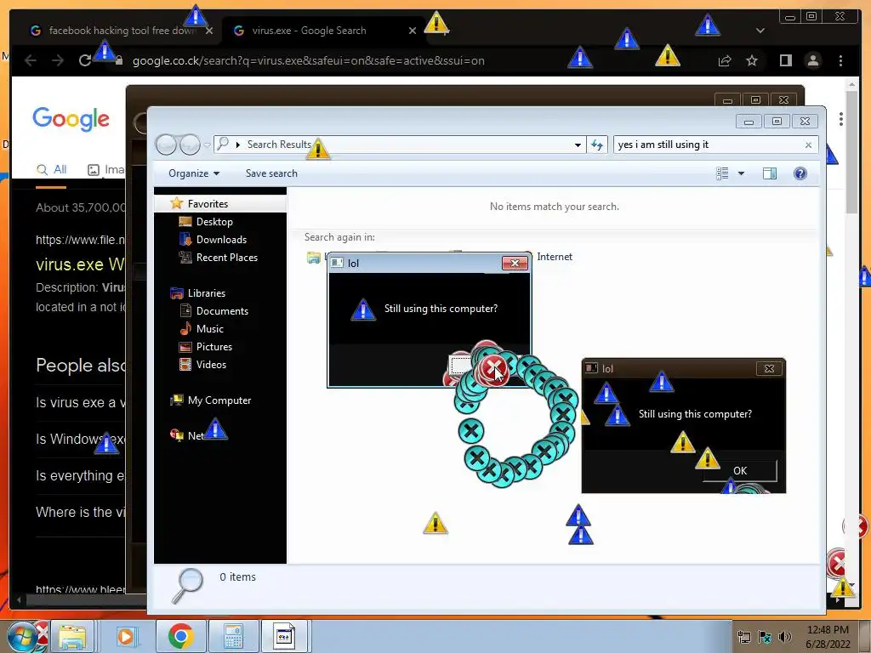The width and height of the screenshot is (871, 653).
Task: Click OK in the lol dialog
Action: click(x=740, y=471)
